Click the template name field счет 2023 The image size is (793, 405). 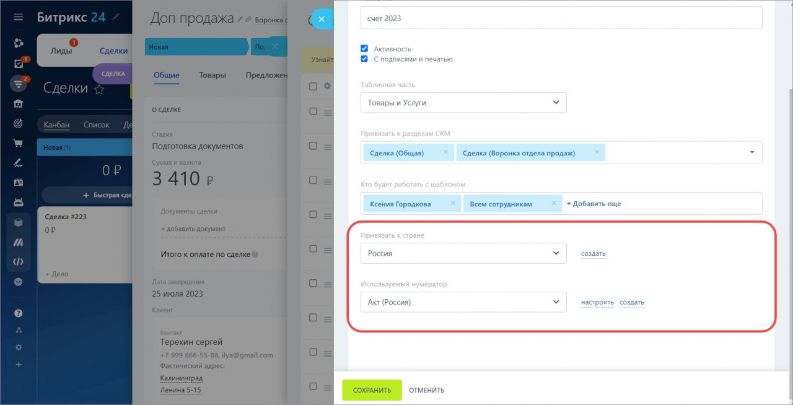click(x=561, y=18)
